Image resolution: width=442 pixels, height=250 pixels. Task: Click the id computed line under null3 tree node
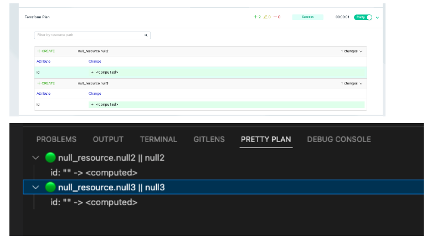click(x=94, y=202)
